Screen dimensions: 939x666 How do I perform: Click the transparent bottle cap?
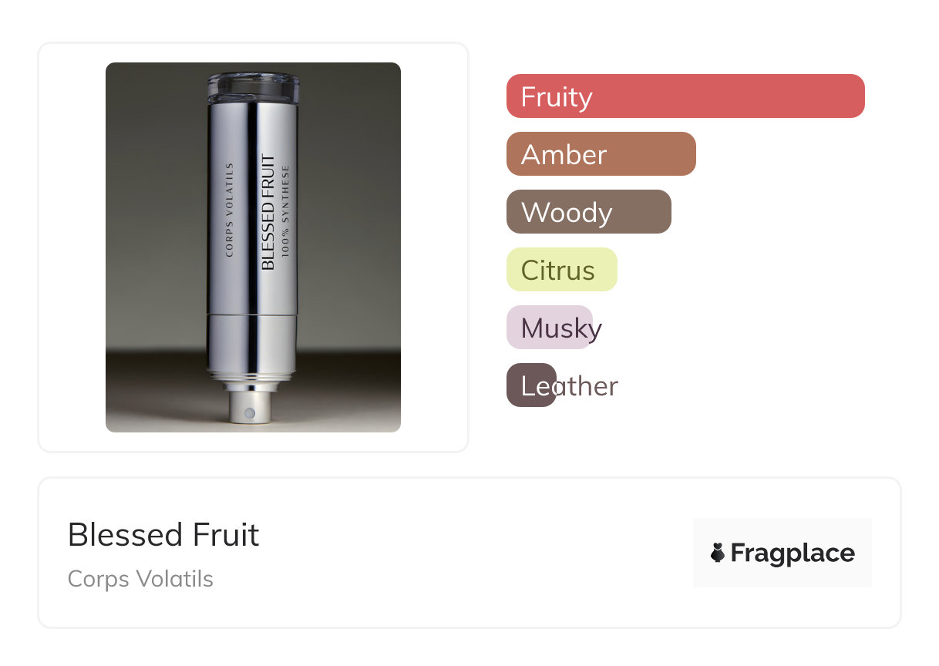click(252, 88)
